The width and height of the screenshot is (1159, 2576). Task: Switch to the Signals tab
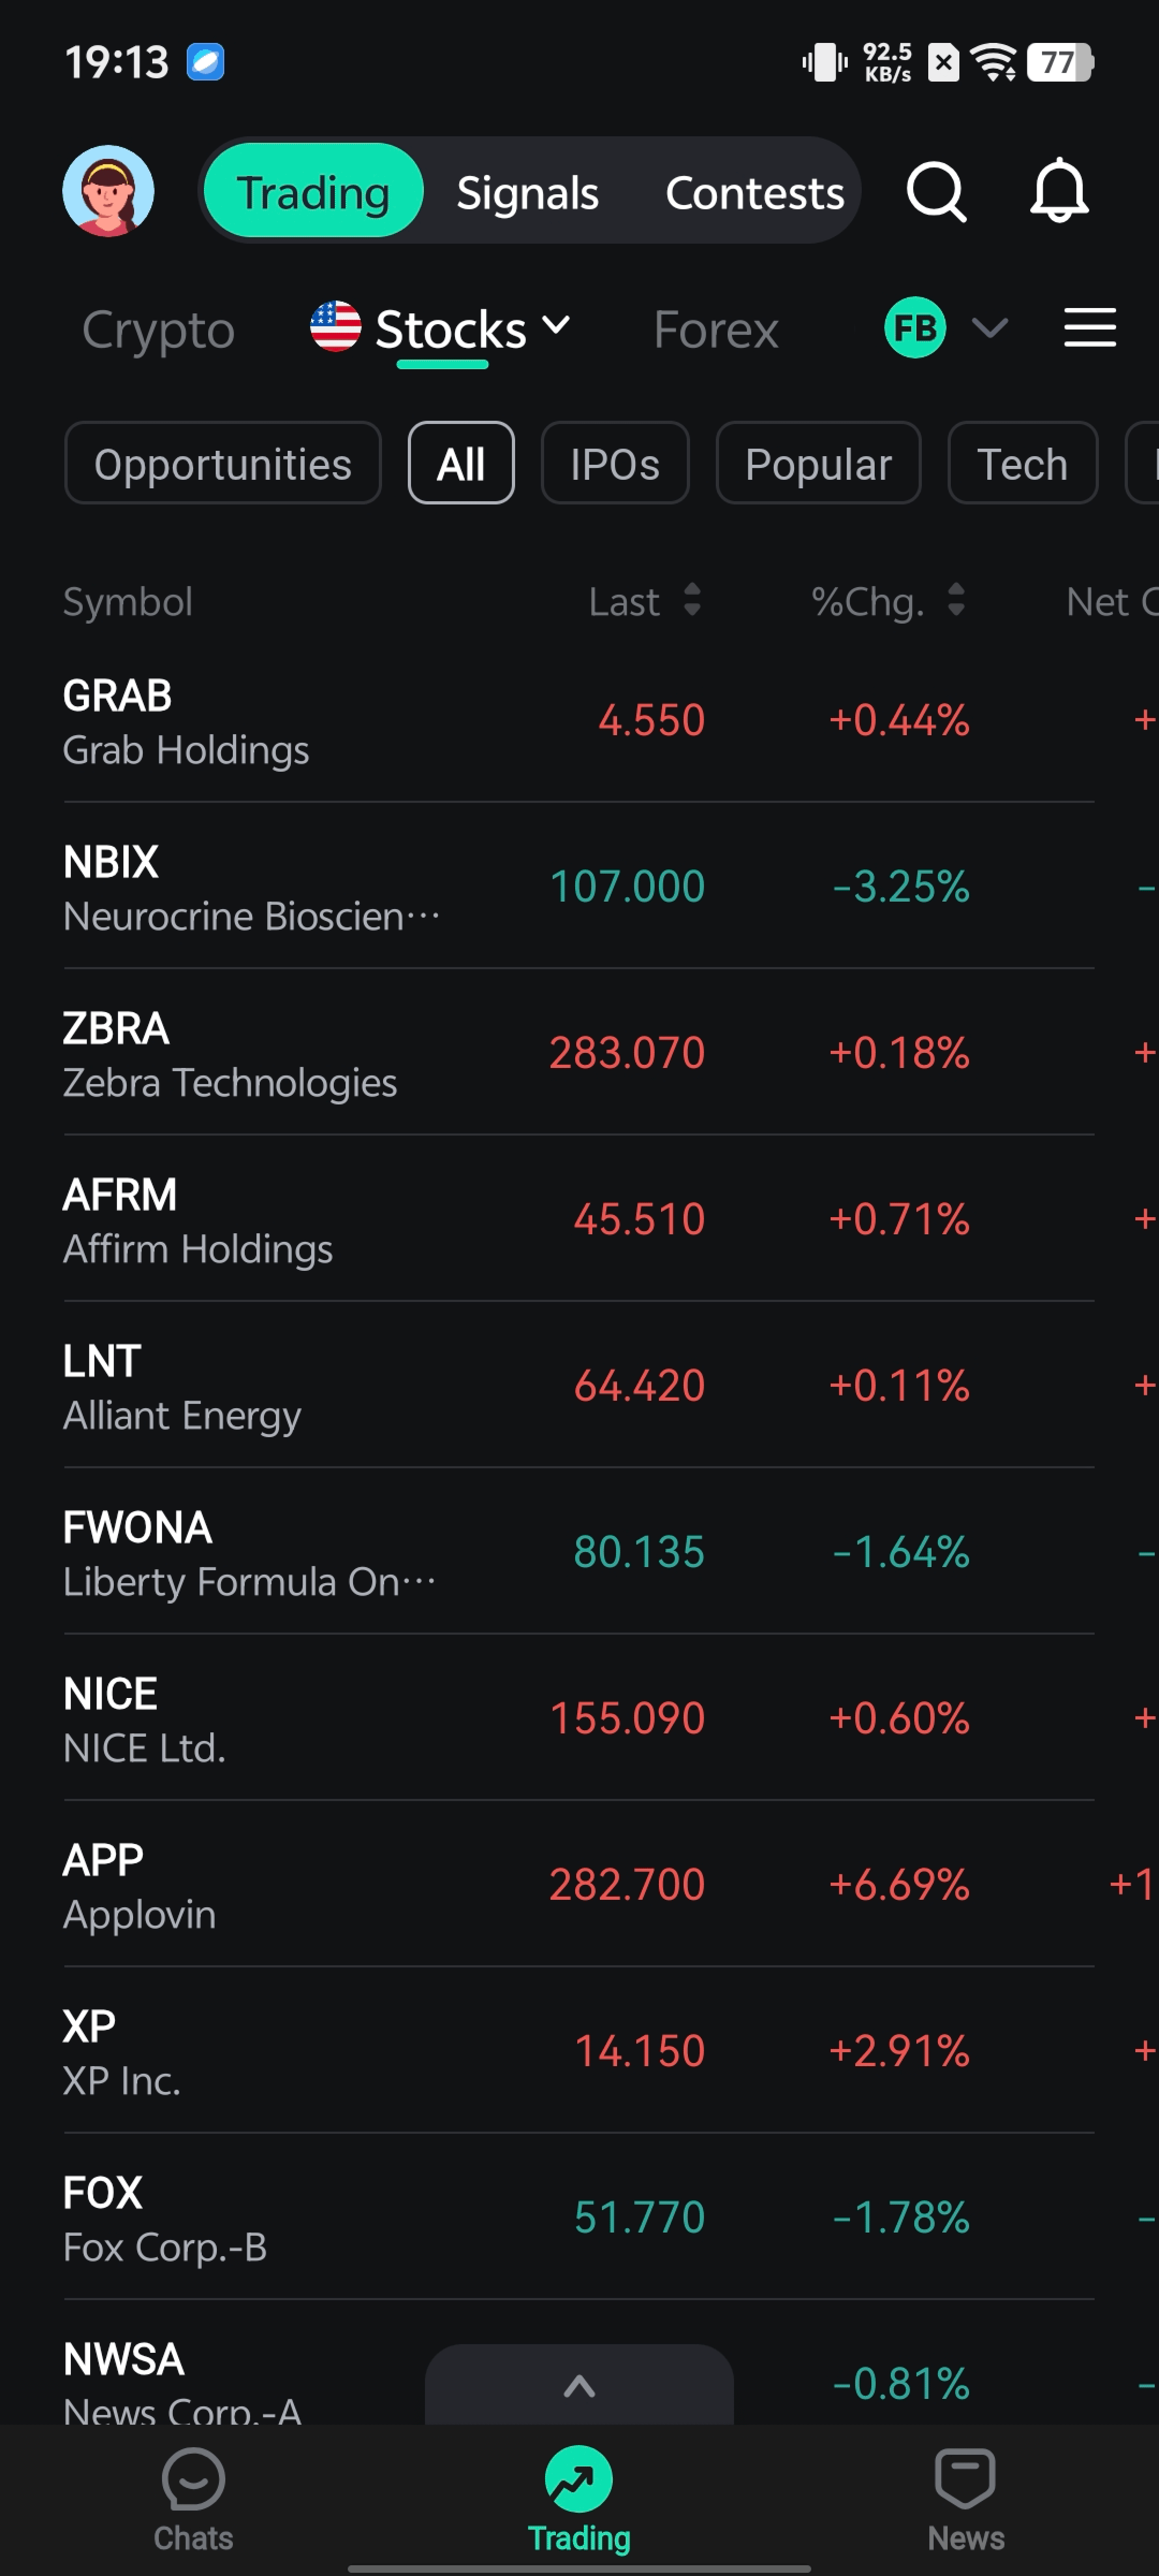coord(527,193)
